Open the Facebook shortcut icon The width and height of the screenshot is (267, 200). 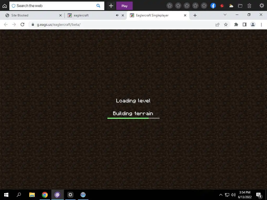point(213,6)
